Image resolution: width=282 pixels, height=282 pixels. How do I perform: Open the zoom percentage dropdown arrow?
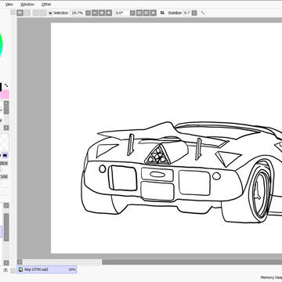click(88, 13)
